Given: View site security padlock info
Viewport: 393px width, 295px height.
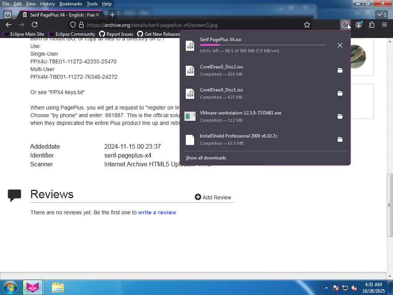Looking at the screenshot, I should point(81,25).
